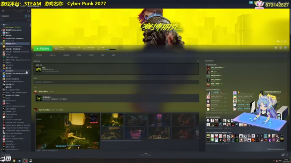Close the post-game summary panel
The image size is (291, 163).
point(198,61)
